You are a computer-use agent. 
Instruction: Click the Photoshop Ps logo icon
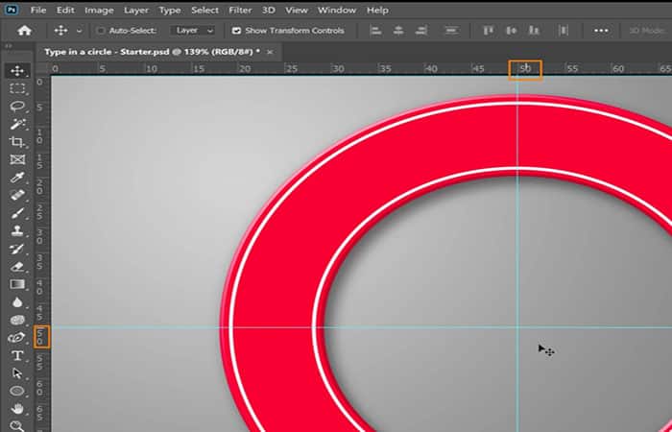click(x=12, y=10)
